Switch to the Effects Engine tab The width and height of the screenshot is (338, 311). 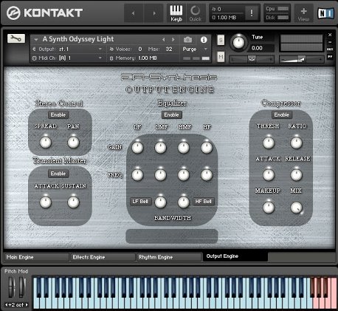(x=103, y=257)
